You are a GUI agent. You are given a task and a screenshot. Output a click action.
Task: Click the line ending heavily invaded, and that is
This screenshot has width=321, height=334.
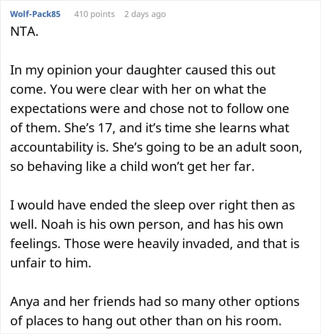pos(155,243)
